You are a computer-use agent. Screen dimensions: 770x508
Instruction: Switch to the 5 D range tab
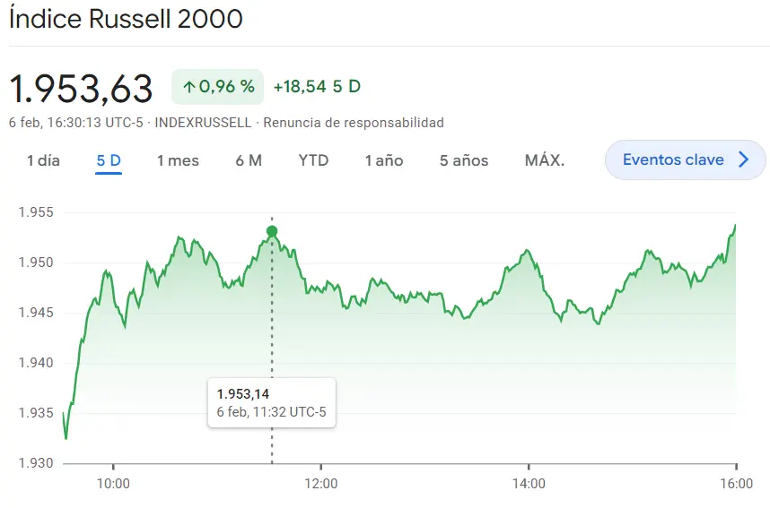[x=109, y=160]
